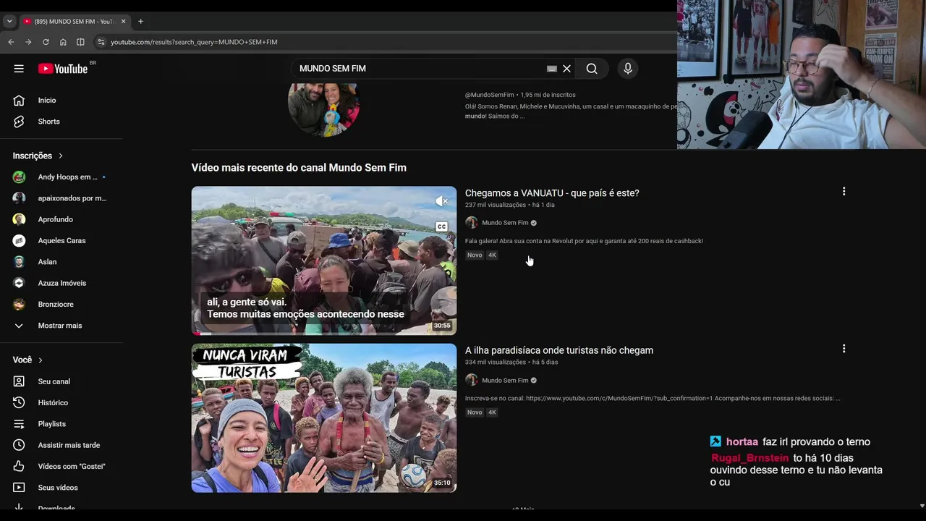The height and width of the screenshot is (521, 926).
Task: Click the Aslan channel avatar icon
Action: click(19, 262)
